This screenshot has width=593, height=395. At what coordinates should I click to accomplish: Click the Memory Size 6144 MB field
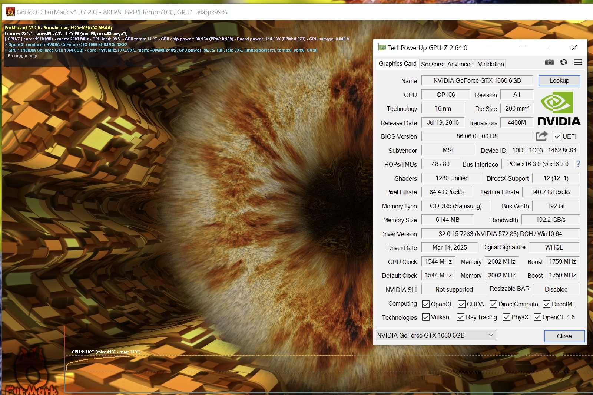[x=447, y=220]
